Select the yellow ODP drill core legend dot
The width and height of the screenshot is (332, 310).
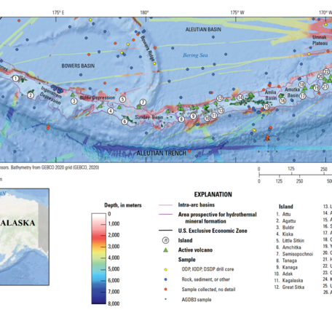[165, 269]
